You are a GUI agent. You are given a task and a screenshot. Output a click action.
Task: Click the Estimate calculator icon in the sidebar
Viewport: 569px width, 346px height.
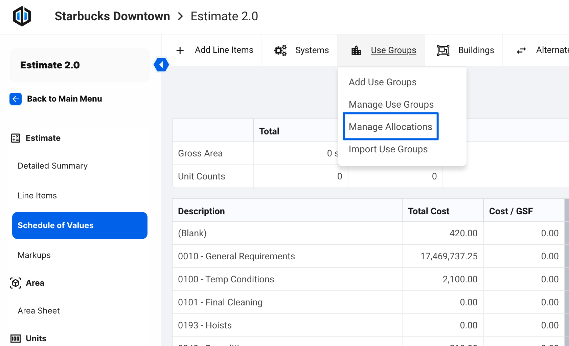click(15, 138)
